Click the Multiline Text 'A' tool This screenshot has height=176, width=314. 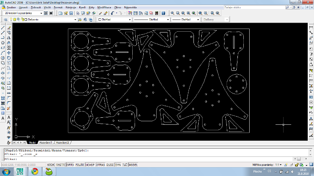[3, 118]
